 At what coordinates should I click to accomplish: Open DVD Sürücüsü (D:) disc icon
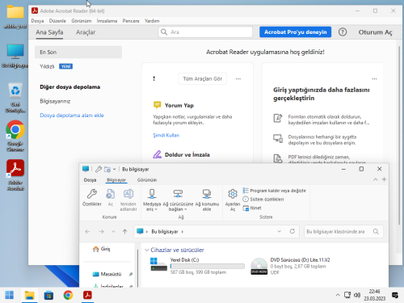tap(259, 266)
